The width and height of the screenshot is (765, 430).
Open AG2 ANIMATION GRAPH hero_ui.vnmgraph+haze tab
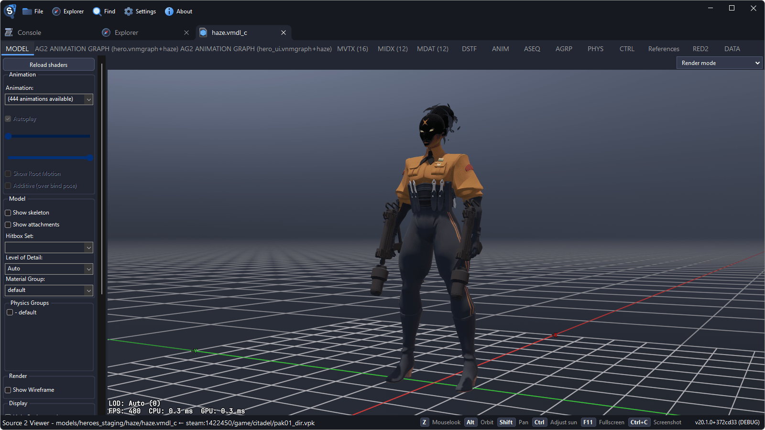tap(256, 49)
